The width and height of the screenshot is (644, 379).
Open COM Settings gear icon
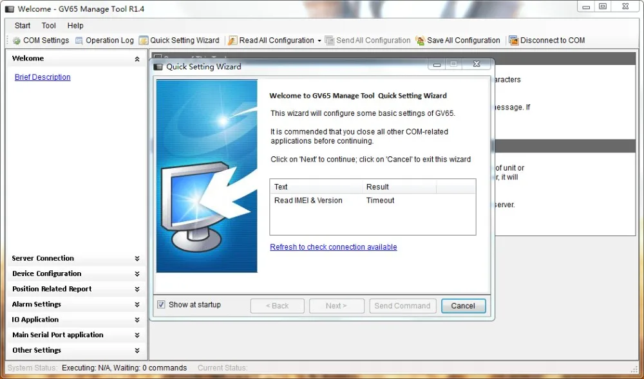coord(17,41)
